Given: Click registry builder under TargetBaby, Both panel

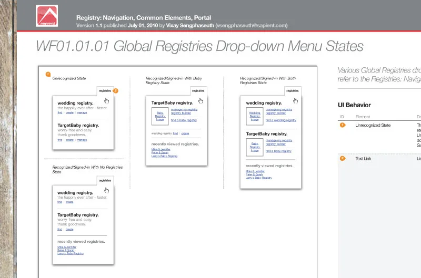Looking at the screenshot, I should point(275,144).
